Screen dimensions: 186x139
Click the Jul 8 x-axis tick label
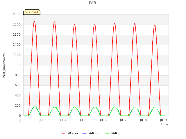pyautogui.click(x=143, y=120)
